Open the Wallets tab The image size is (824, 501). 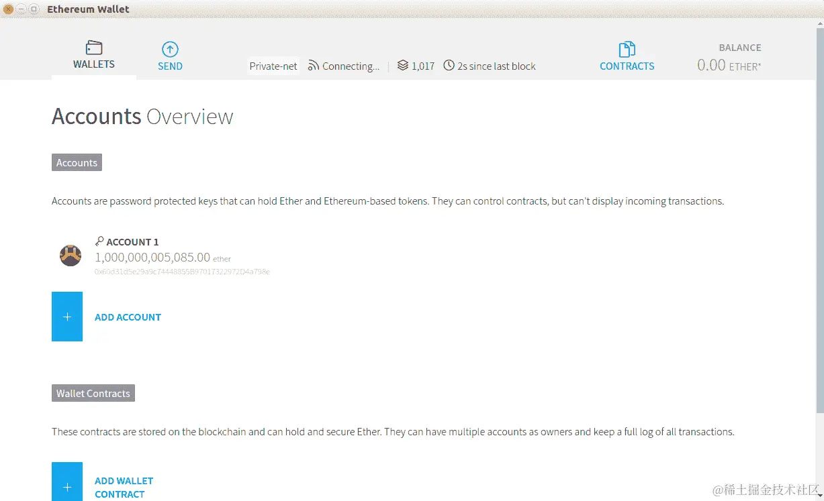tap(94, 56)
